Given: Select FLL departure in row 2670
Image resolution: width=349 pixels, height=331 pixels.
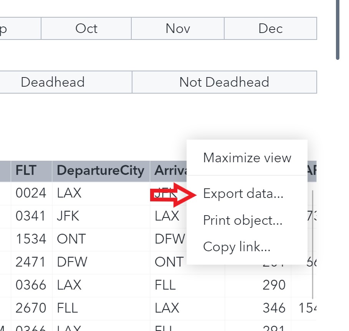Looking at the screenshot, I should pyautogui.click(x=68, y=308).
